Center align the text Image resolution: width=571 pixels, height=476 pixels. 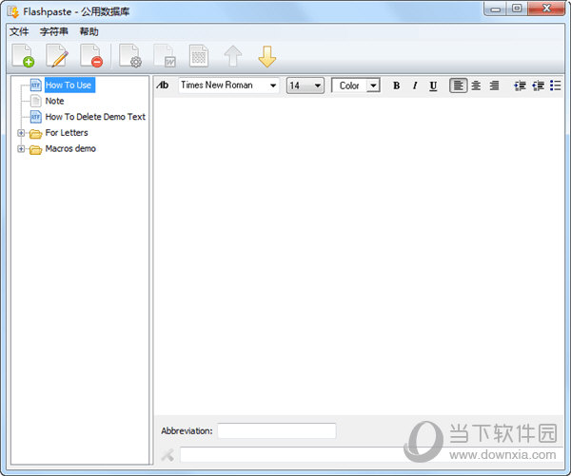pos(476,86)
